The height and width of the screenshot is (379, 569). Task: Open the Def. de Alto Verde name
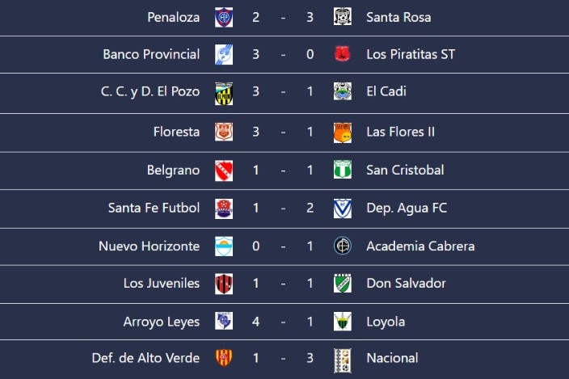145,358
